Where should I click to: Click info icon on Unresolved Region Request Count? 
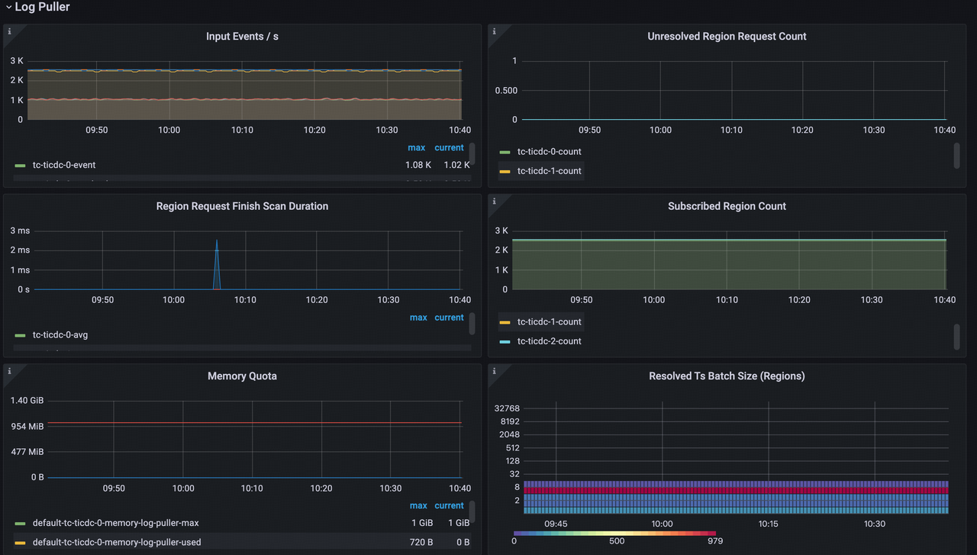coord(494,31)
